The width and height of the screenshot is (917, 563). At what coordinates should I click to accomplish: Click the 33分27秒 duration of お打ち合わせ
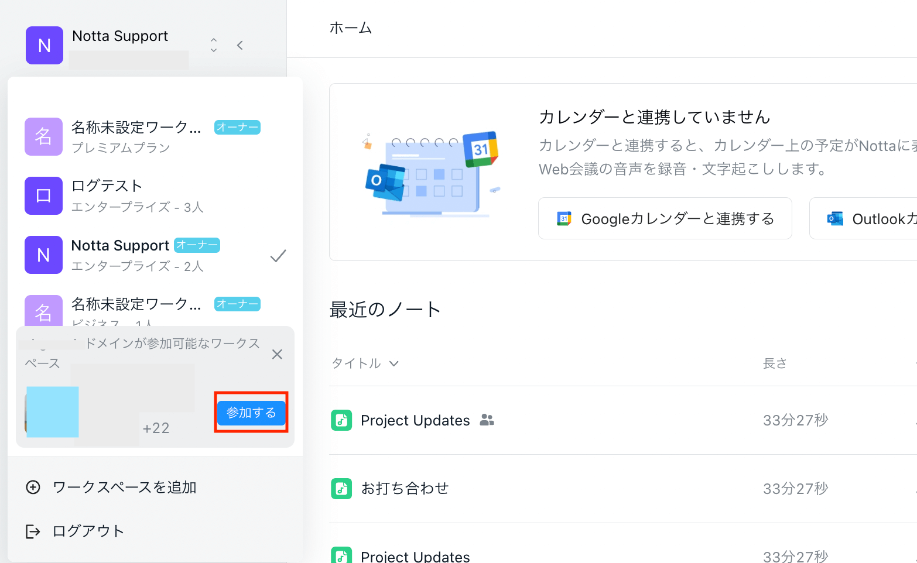(x=795, y=489)
